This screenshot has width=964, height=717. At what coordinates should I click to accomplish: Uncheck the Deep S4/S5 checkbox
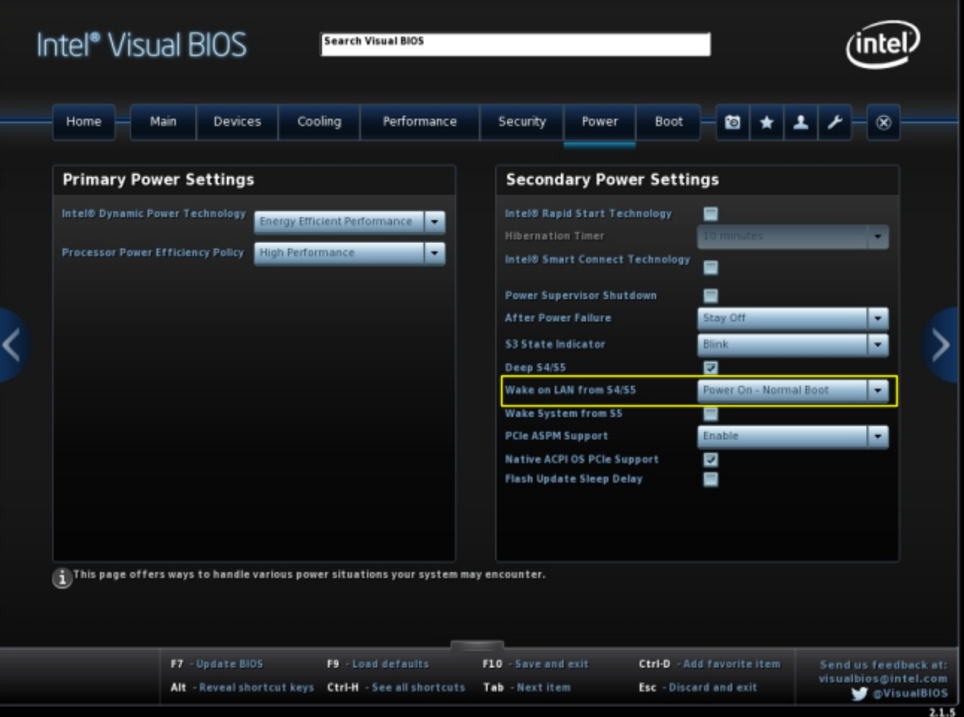coord(710,368)
